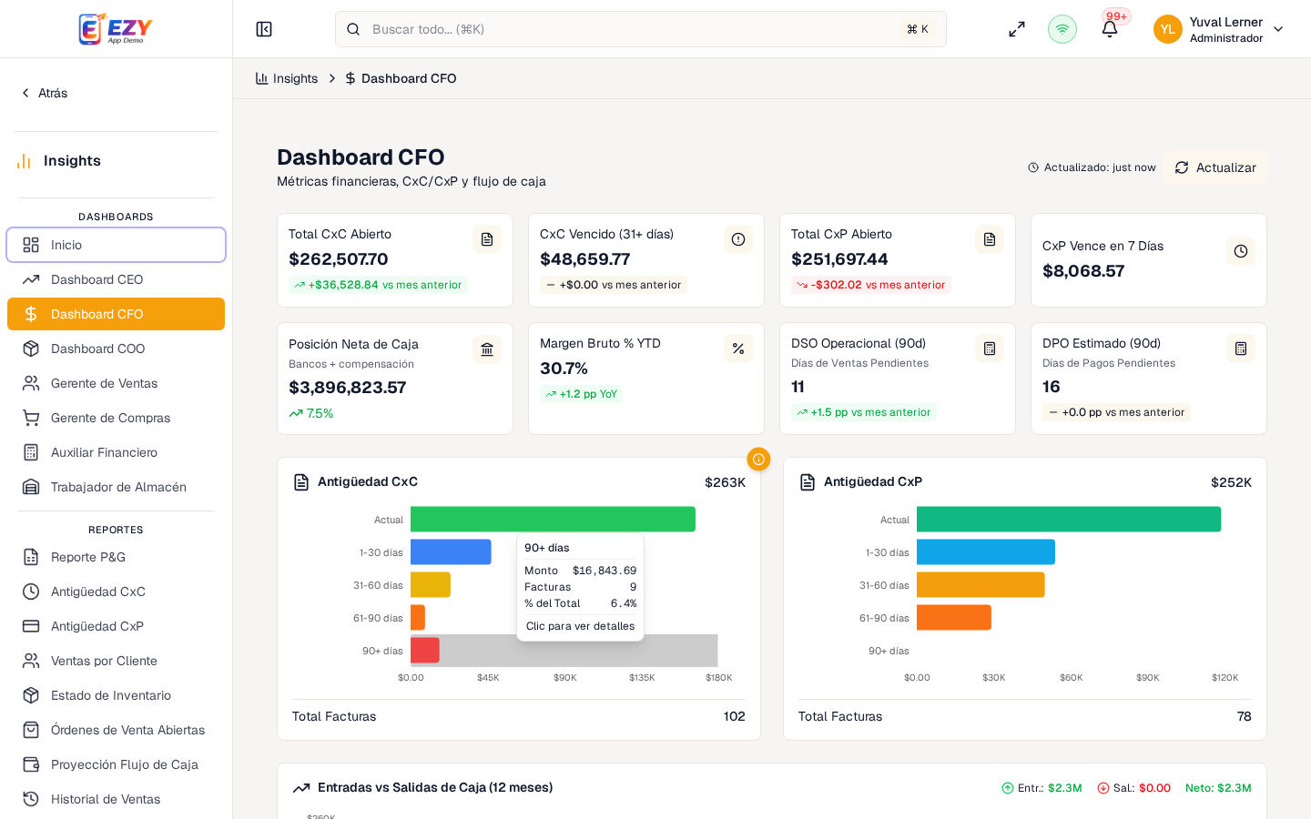This screenshot has width=1311, height=819.
Task: Click the Antigüedad CxC clock icon in sidebar
Action: coord(31,591)
